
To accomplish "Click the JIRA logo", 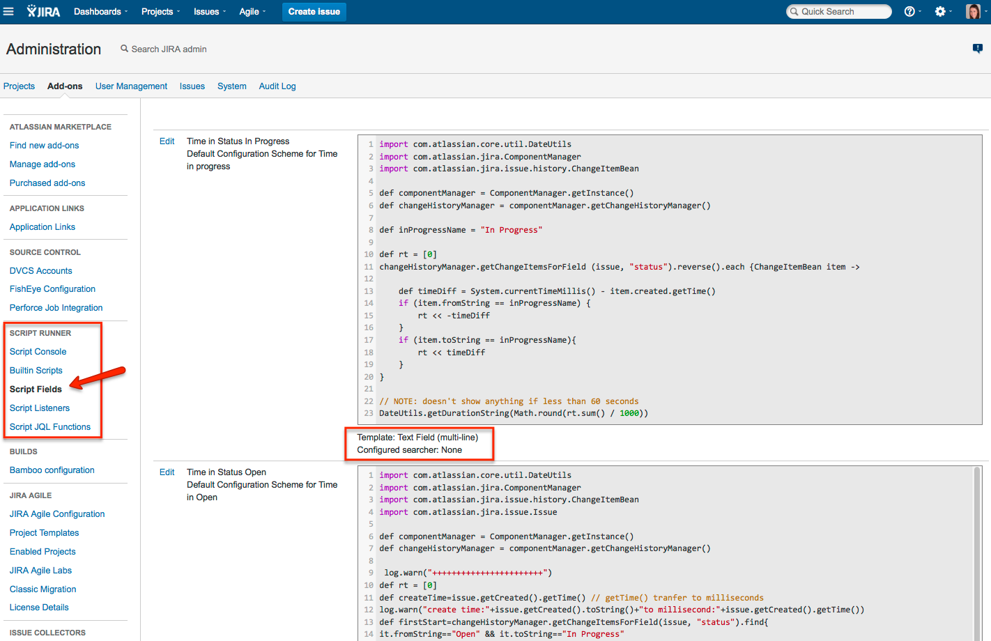I will pos(43,11).
